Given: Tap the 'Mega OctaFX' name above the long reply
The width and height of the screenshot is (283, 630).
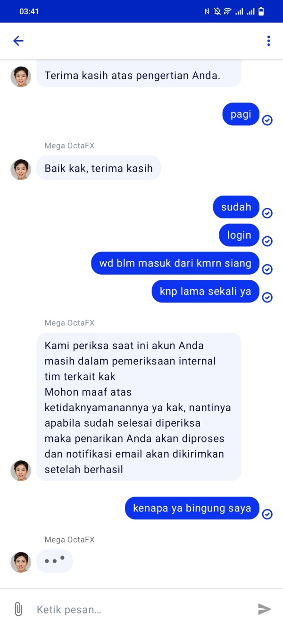Looking at the screenshot, I should click(69, 323).
